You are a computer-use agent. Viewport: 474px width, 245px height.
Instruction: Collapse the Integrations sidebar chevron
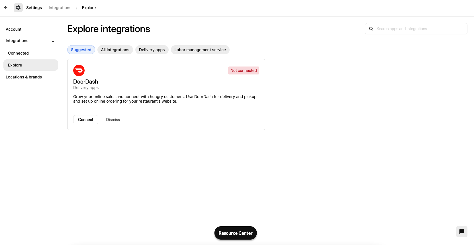pos(53,41)
